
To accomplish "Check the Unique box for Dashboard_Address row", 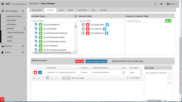I will coord(124,72).
